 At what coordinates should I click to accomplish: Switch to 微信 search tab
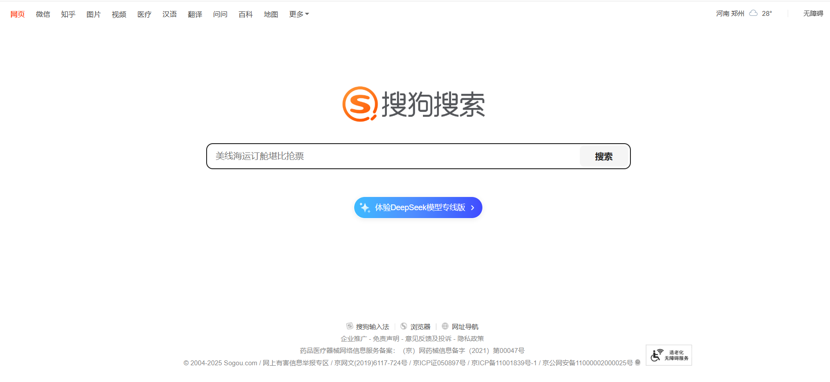click(43, 14)
